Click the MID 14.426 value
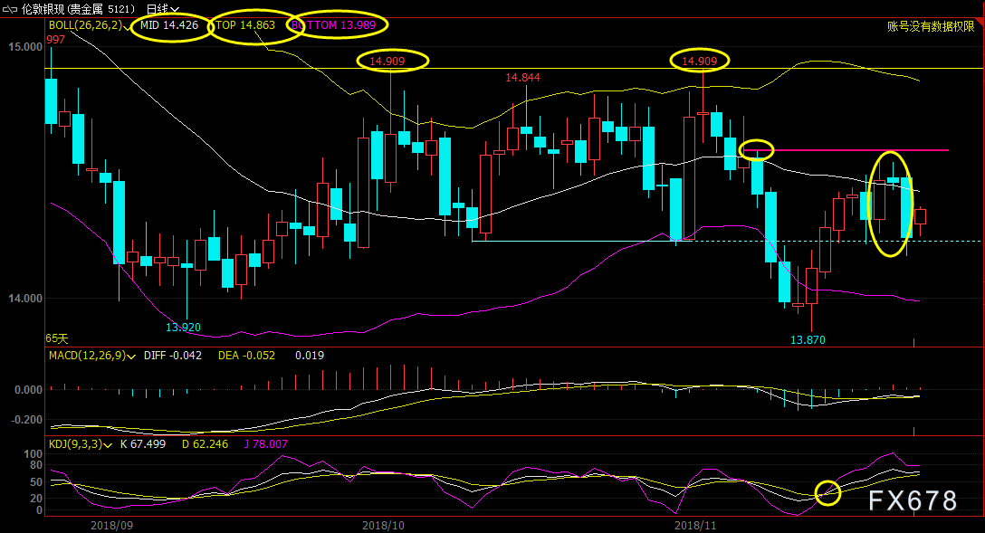The height and width of the screenshot is (533, 985). (x=169, y=25)
